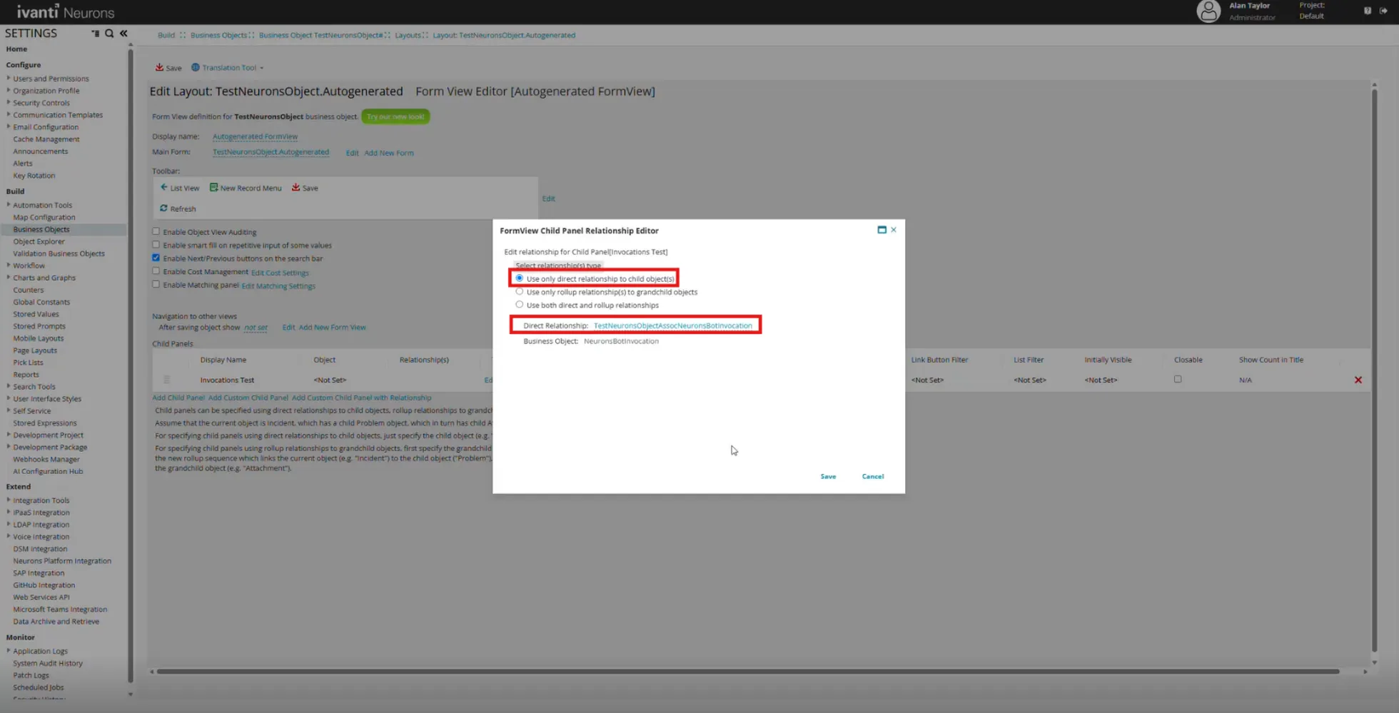
Task: Enable Matching panel checkbox
Action: pyautogui.click(x=156, y=284)
